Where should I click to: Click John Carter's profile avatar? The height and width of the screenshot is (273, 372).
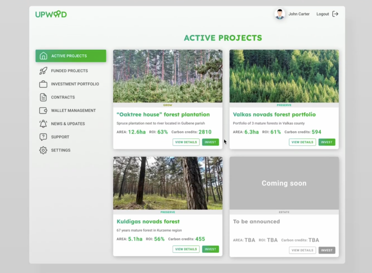279,14
